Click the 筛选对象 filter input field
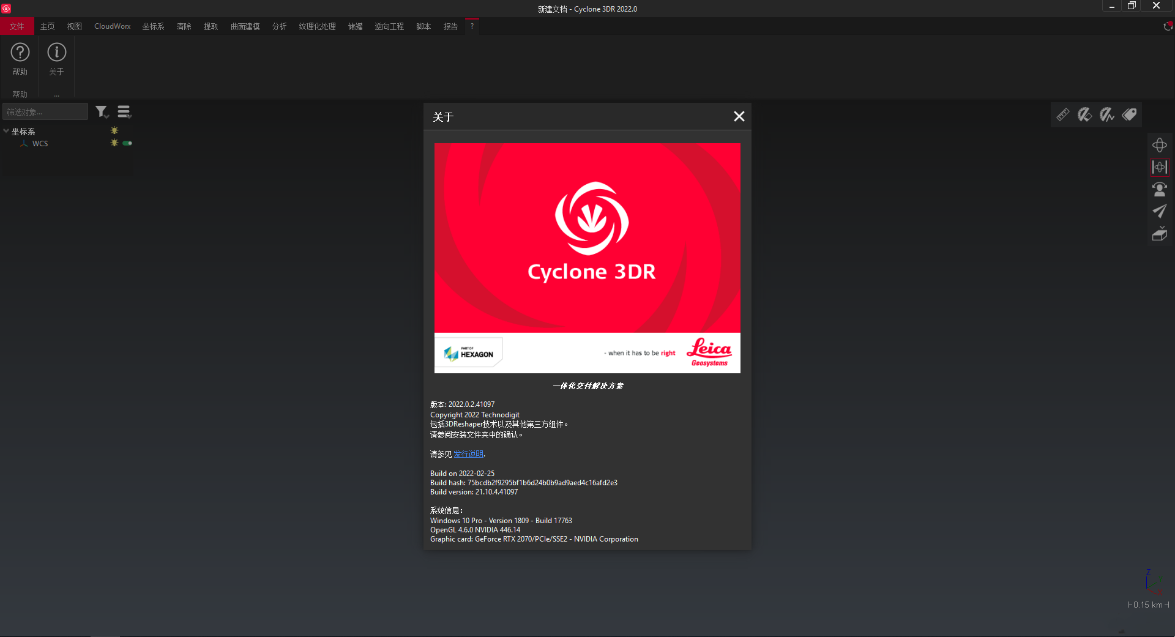1175x637 pixels. pos(45,112)
